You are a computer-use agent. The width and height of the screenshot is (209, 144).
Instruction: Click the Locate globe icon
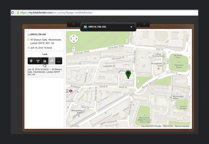click(x=31, y=61)
